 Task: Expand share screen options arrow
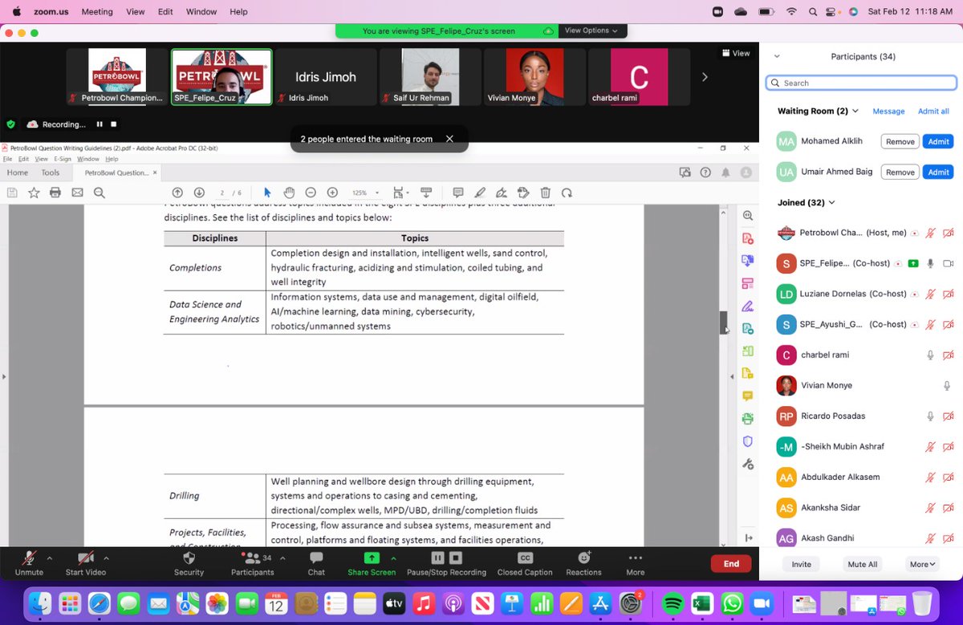(x=393, y=558)
